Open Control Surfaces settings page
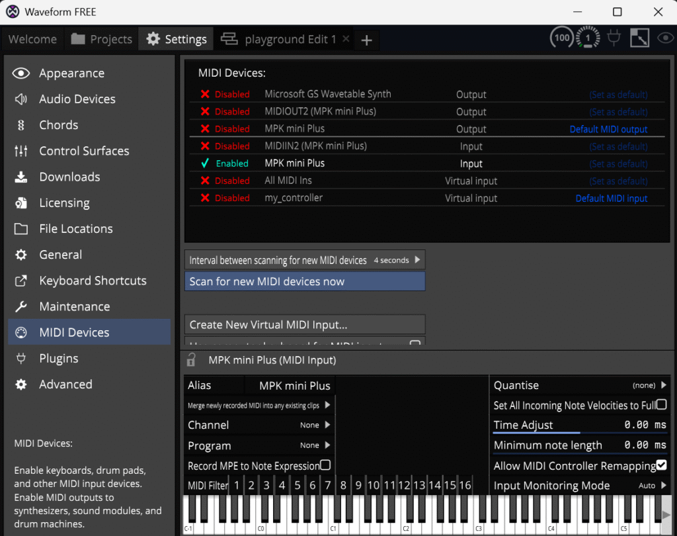Image resolution: width=677 pixels, height=536 pixels. coord(89,151)
